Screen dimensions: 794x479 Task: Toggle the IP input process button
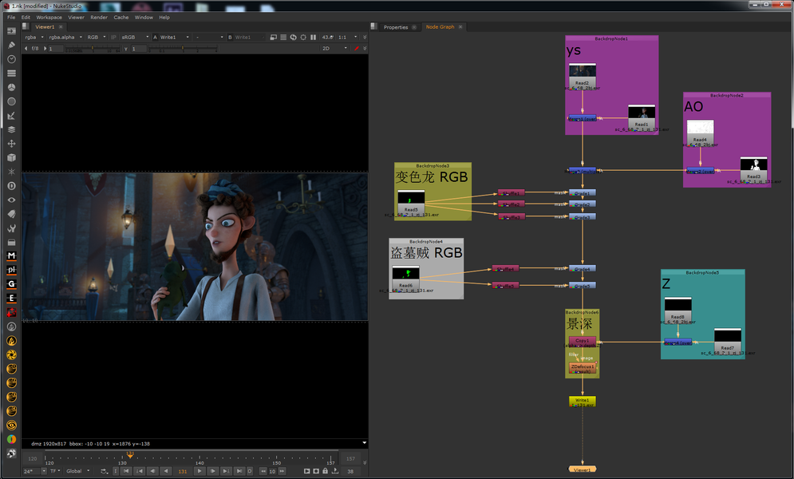click(x=113, y=37)
